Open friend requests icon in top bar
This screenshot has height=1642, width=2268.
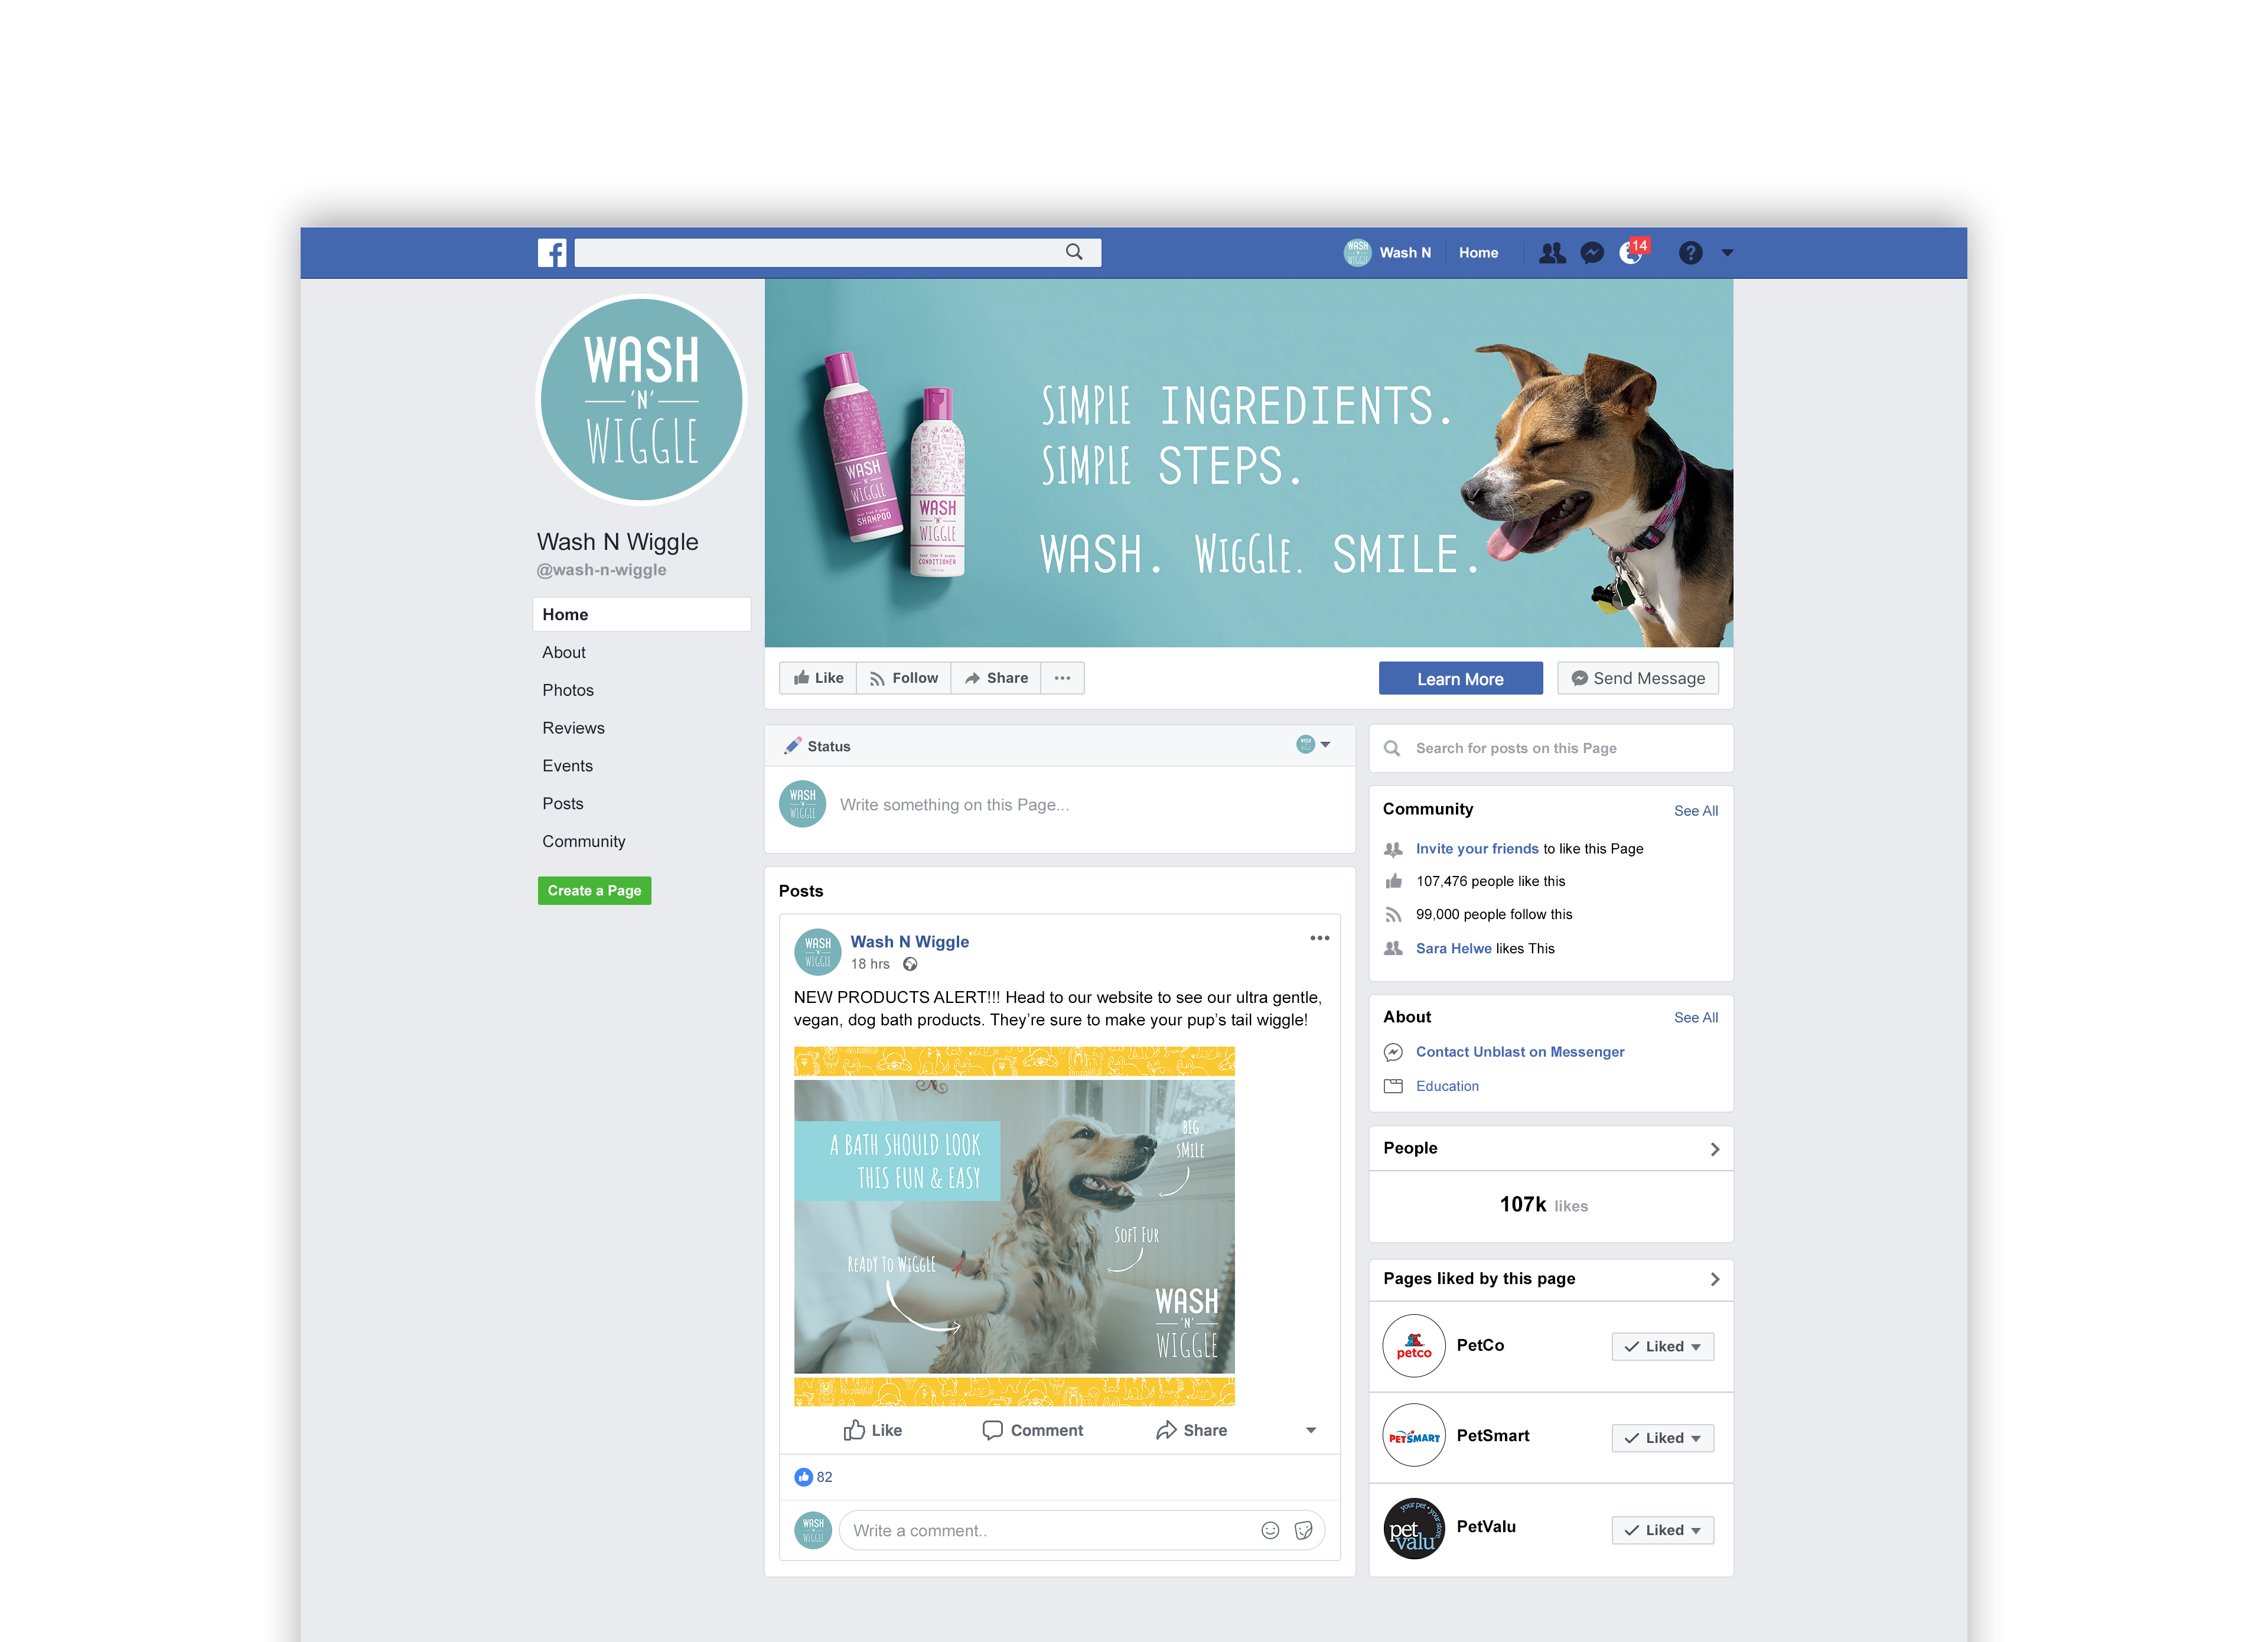tap(1552, 253)
